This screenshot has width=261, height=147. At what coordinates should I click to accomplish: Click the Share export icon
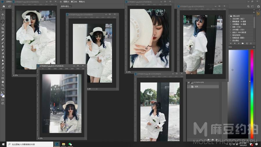click(258, 6)
